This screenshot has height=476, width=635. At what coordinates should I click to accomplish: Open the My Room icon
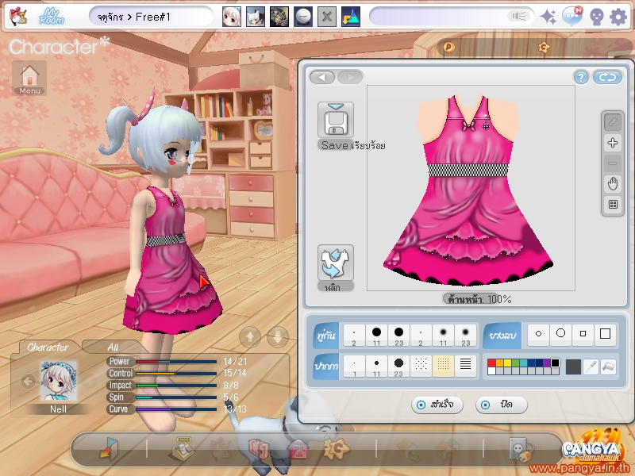[52, 17]
